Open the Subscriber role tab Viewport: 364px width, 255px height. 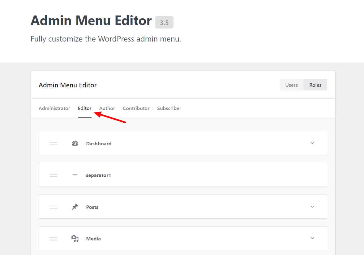169,108
